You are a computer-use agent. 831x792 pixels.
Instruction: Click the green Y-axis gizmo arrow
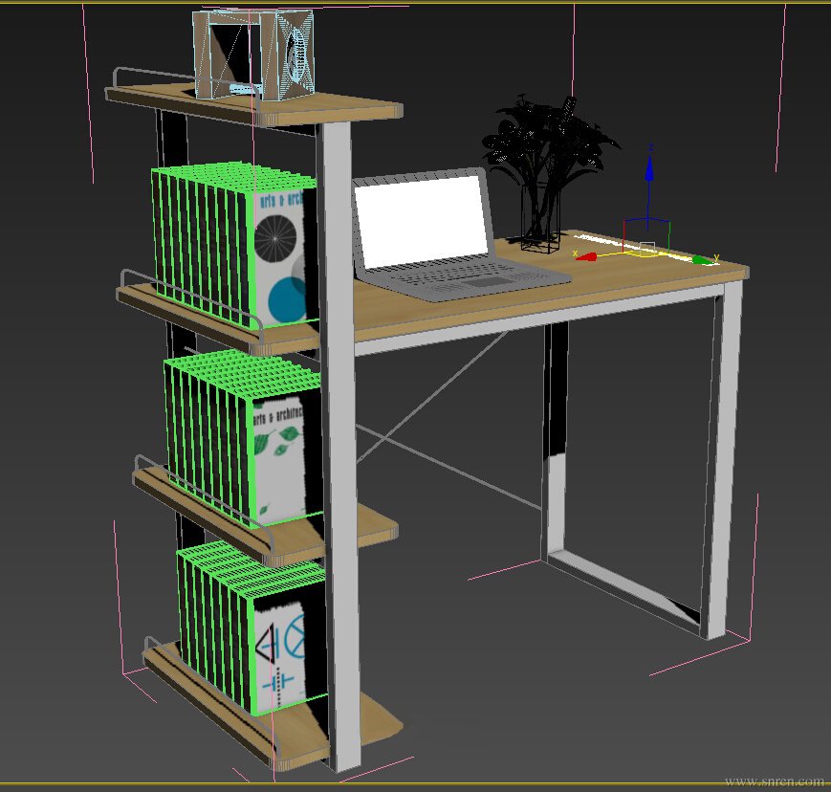coord(702,260)
